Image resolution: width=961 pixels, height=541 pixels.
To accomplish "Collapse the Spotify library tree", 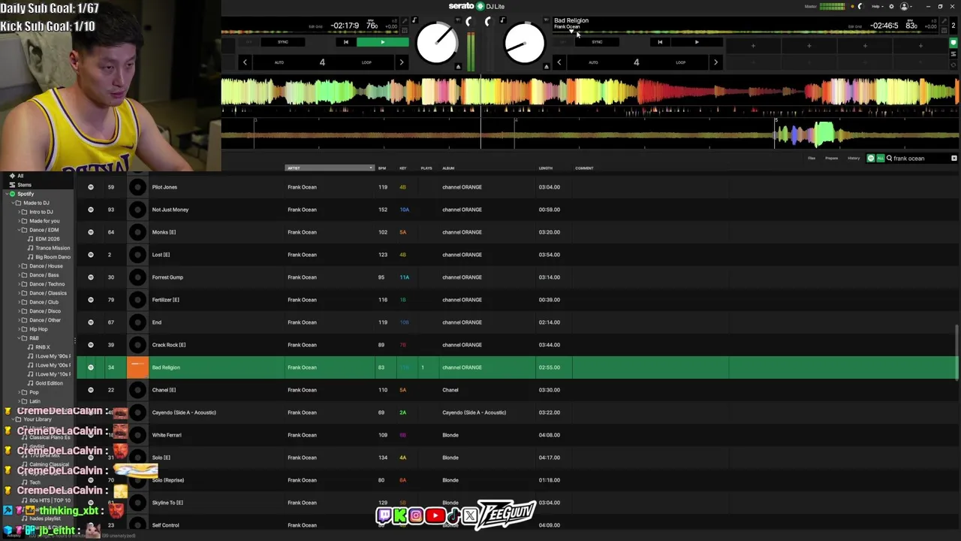I will click(5, 194).
